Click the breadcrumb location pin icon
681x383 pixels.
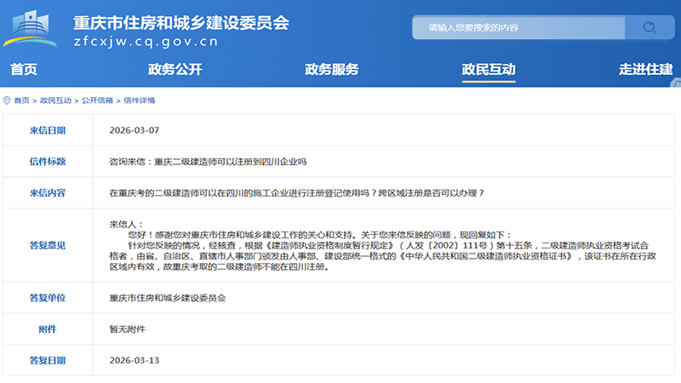(x=7, y=100)
